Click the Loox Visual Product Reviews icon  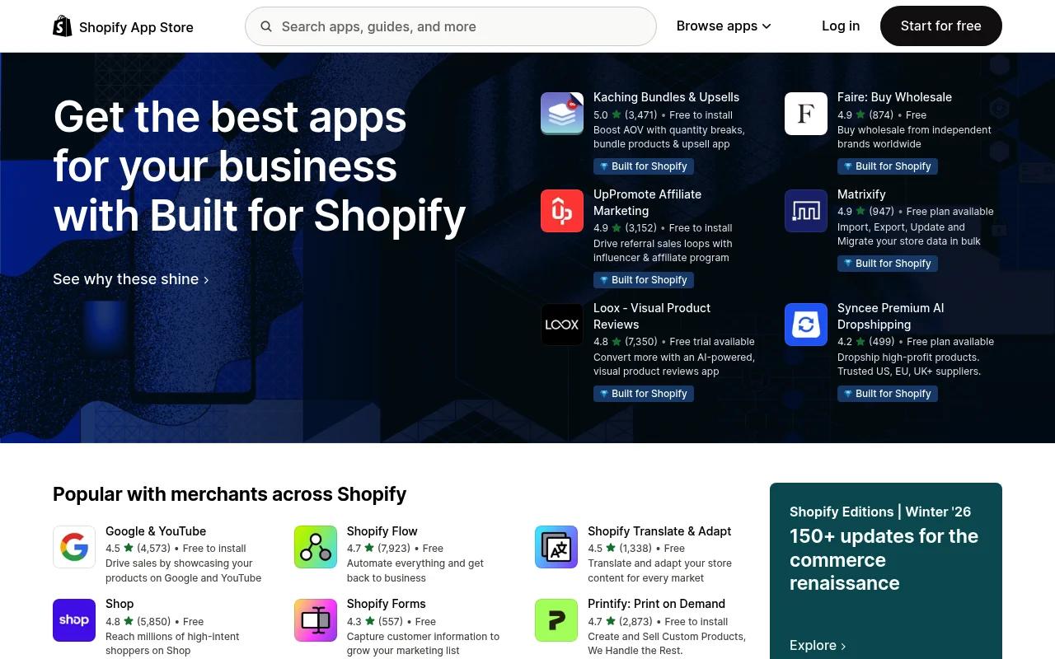click(x=561, y=324)
